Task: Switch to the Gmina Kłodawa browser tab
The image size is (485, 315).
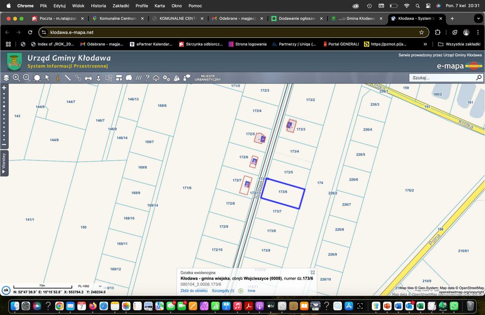Action: (356, 18)
